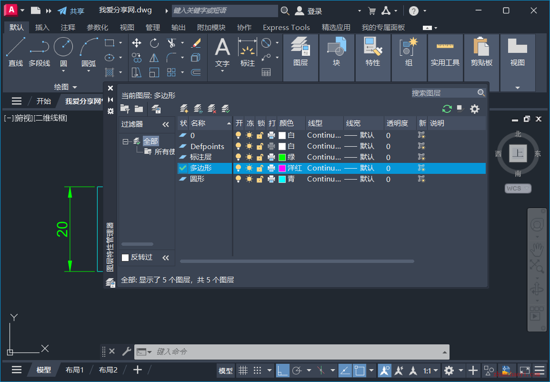The width and height of the screenshot is (550, 382).
Task: Open the 布局1 layout tab
Action: (x=75, y=369)
